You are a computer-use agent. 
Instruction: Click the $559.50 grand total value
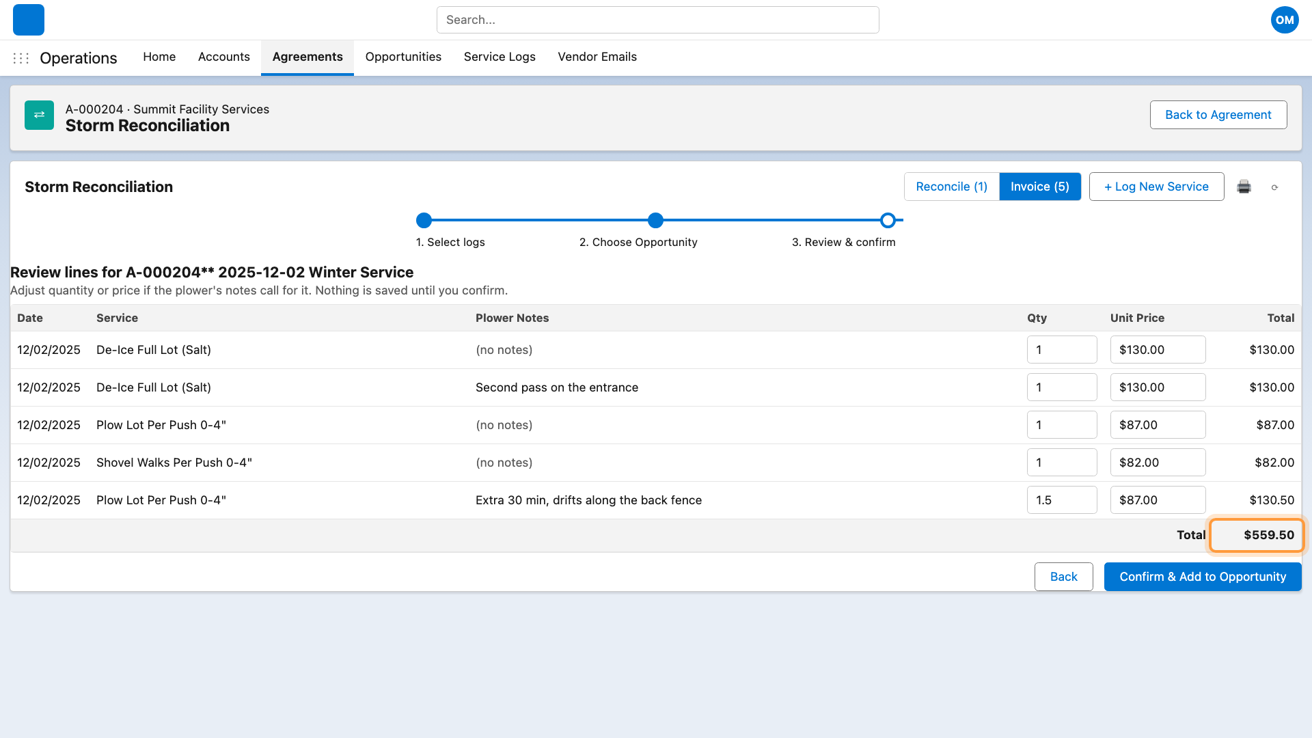tap(1268, 535)
